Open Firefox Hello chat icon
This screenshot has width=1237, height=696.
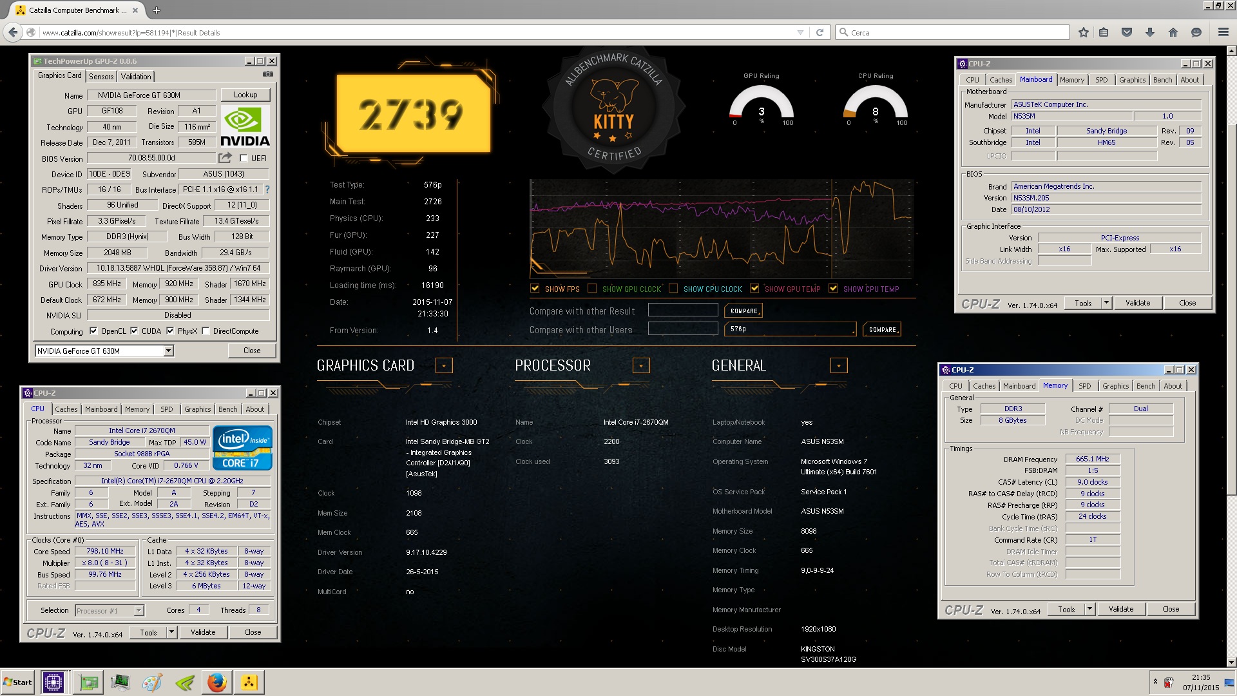(1196, 32)
